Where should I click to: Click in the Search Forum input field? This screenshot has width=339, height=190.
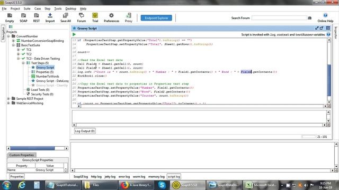279,18
